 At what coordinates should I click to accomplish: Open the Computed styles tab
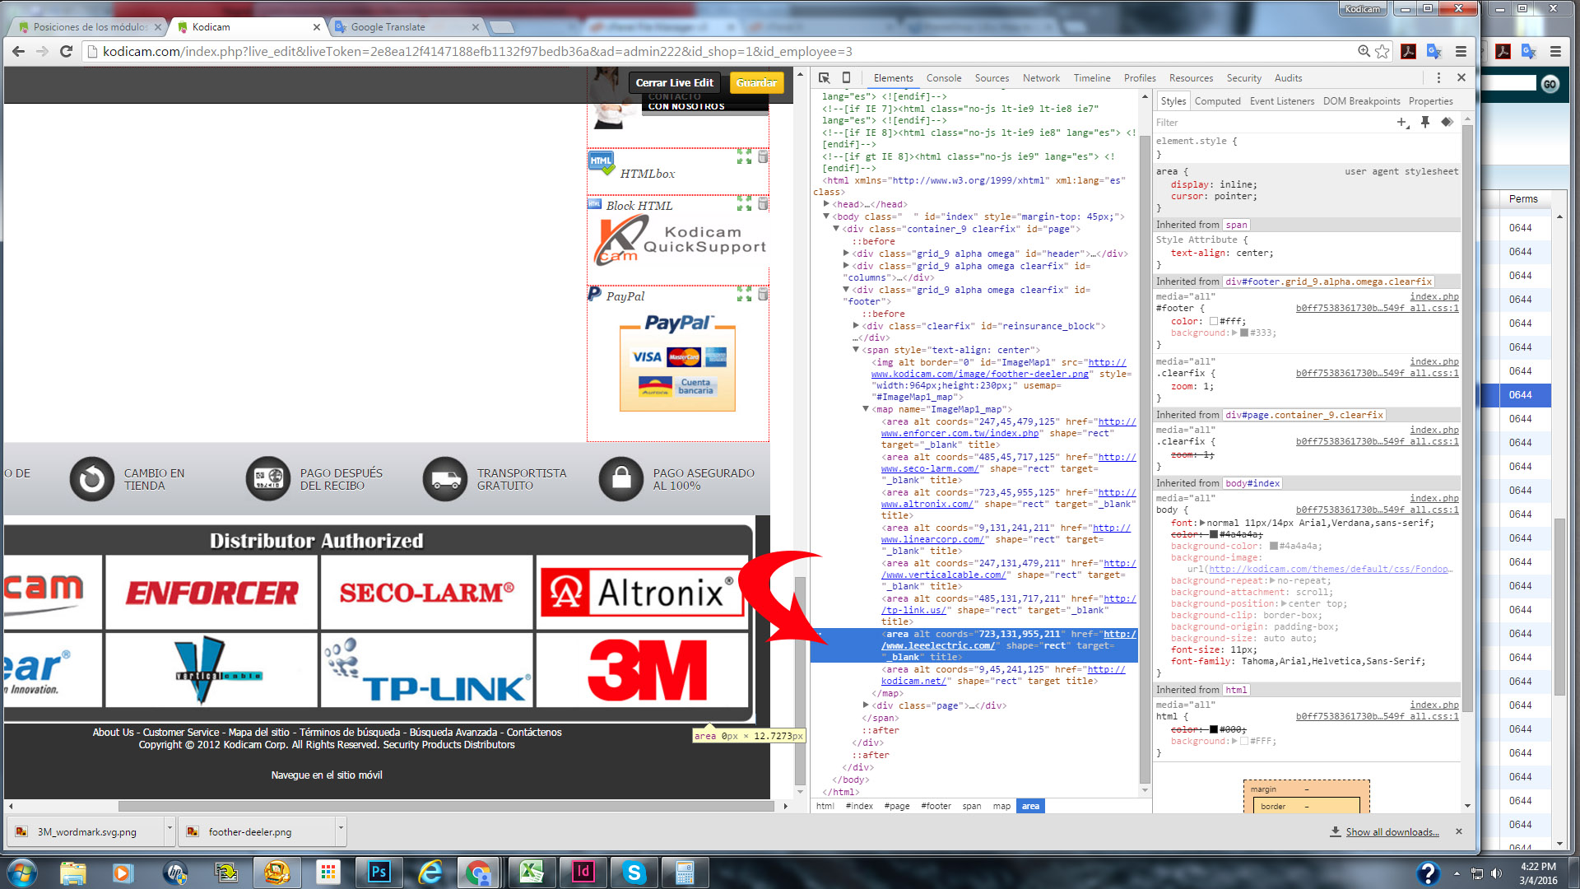(1217, 101)
